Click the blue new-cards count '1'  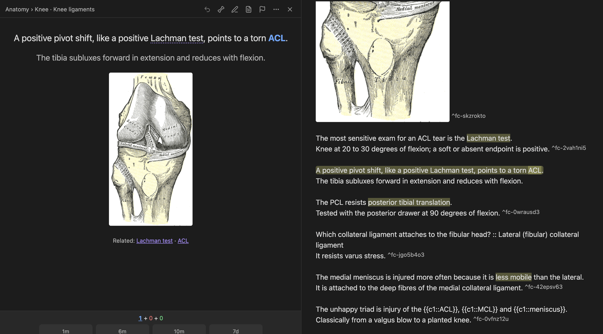click(x=140, y=318)
